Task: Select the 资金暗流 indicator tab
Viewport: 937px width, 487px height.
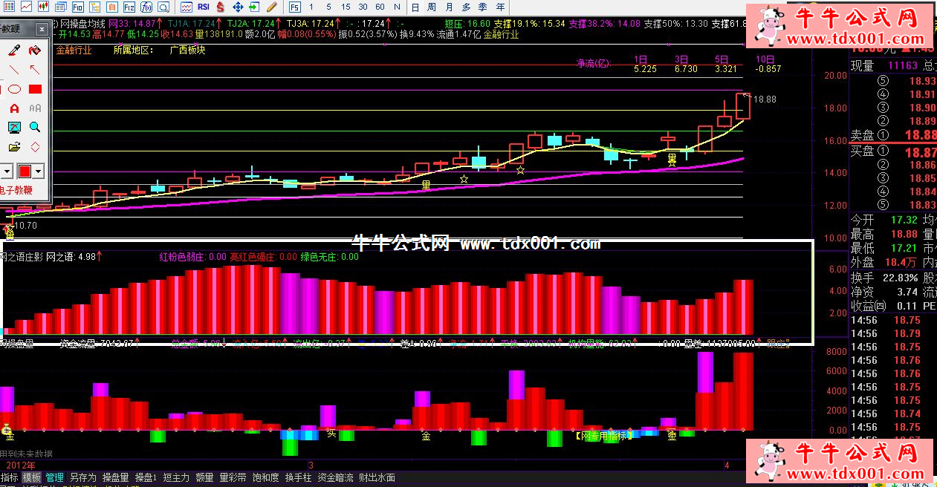Action: point(335,478)
